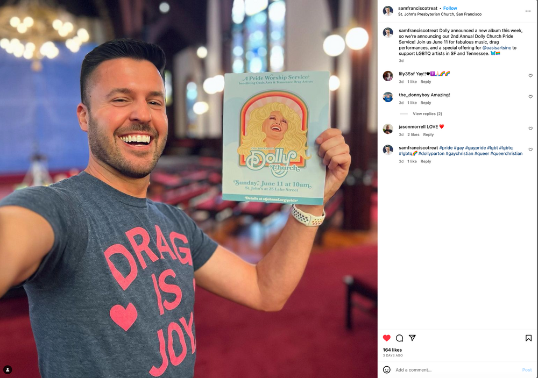Save post with bookmark icon
538x378 pixels.
(528, 338)
